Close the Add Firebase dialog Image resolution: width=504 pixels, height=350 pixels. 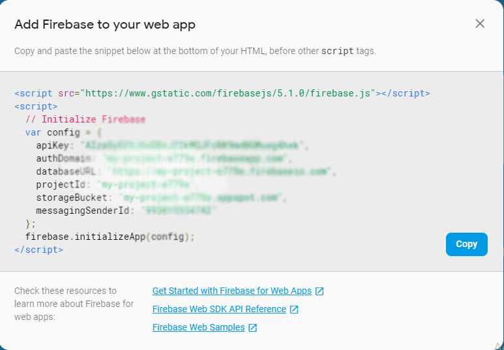[480, 24]
